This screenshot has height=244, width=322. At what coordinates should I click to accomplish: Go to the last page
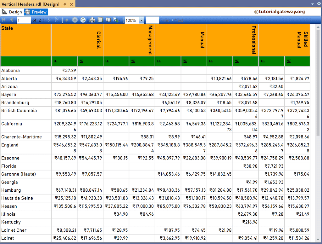pyautogui.click(x=57, y=20)
